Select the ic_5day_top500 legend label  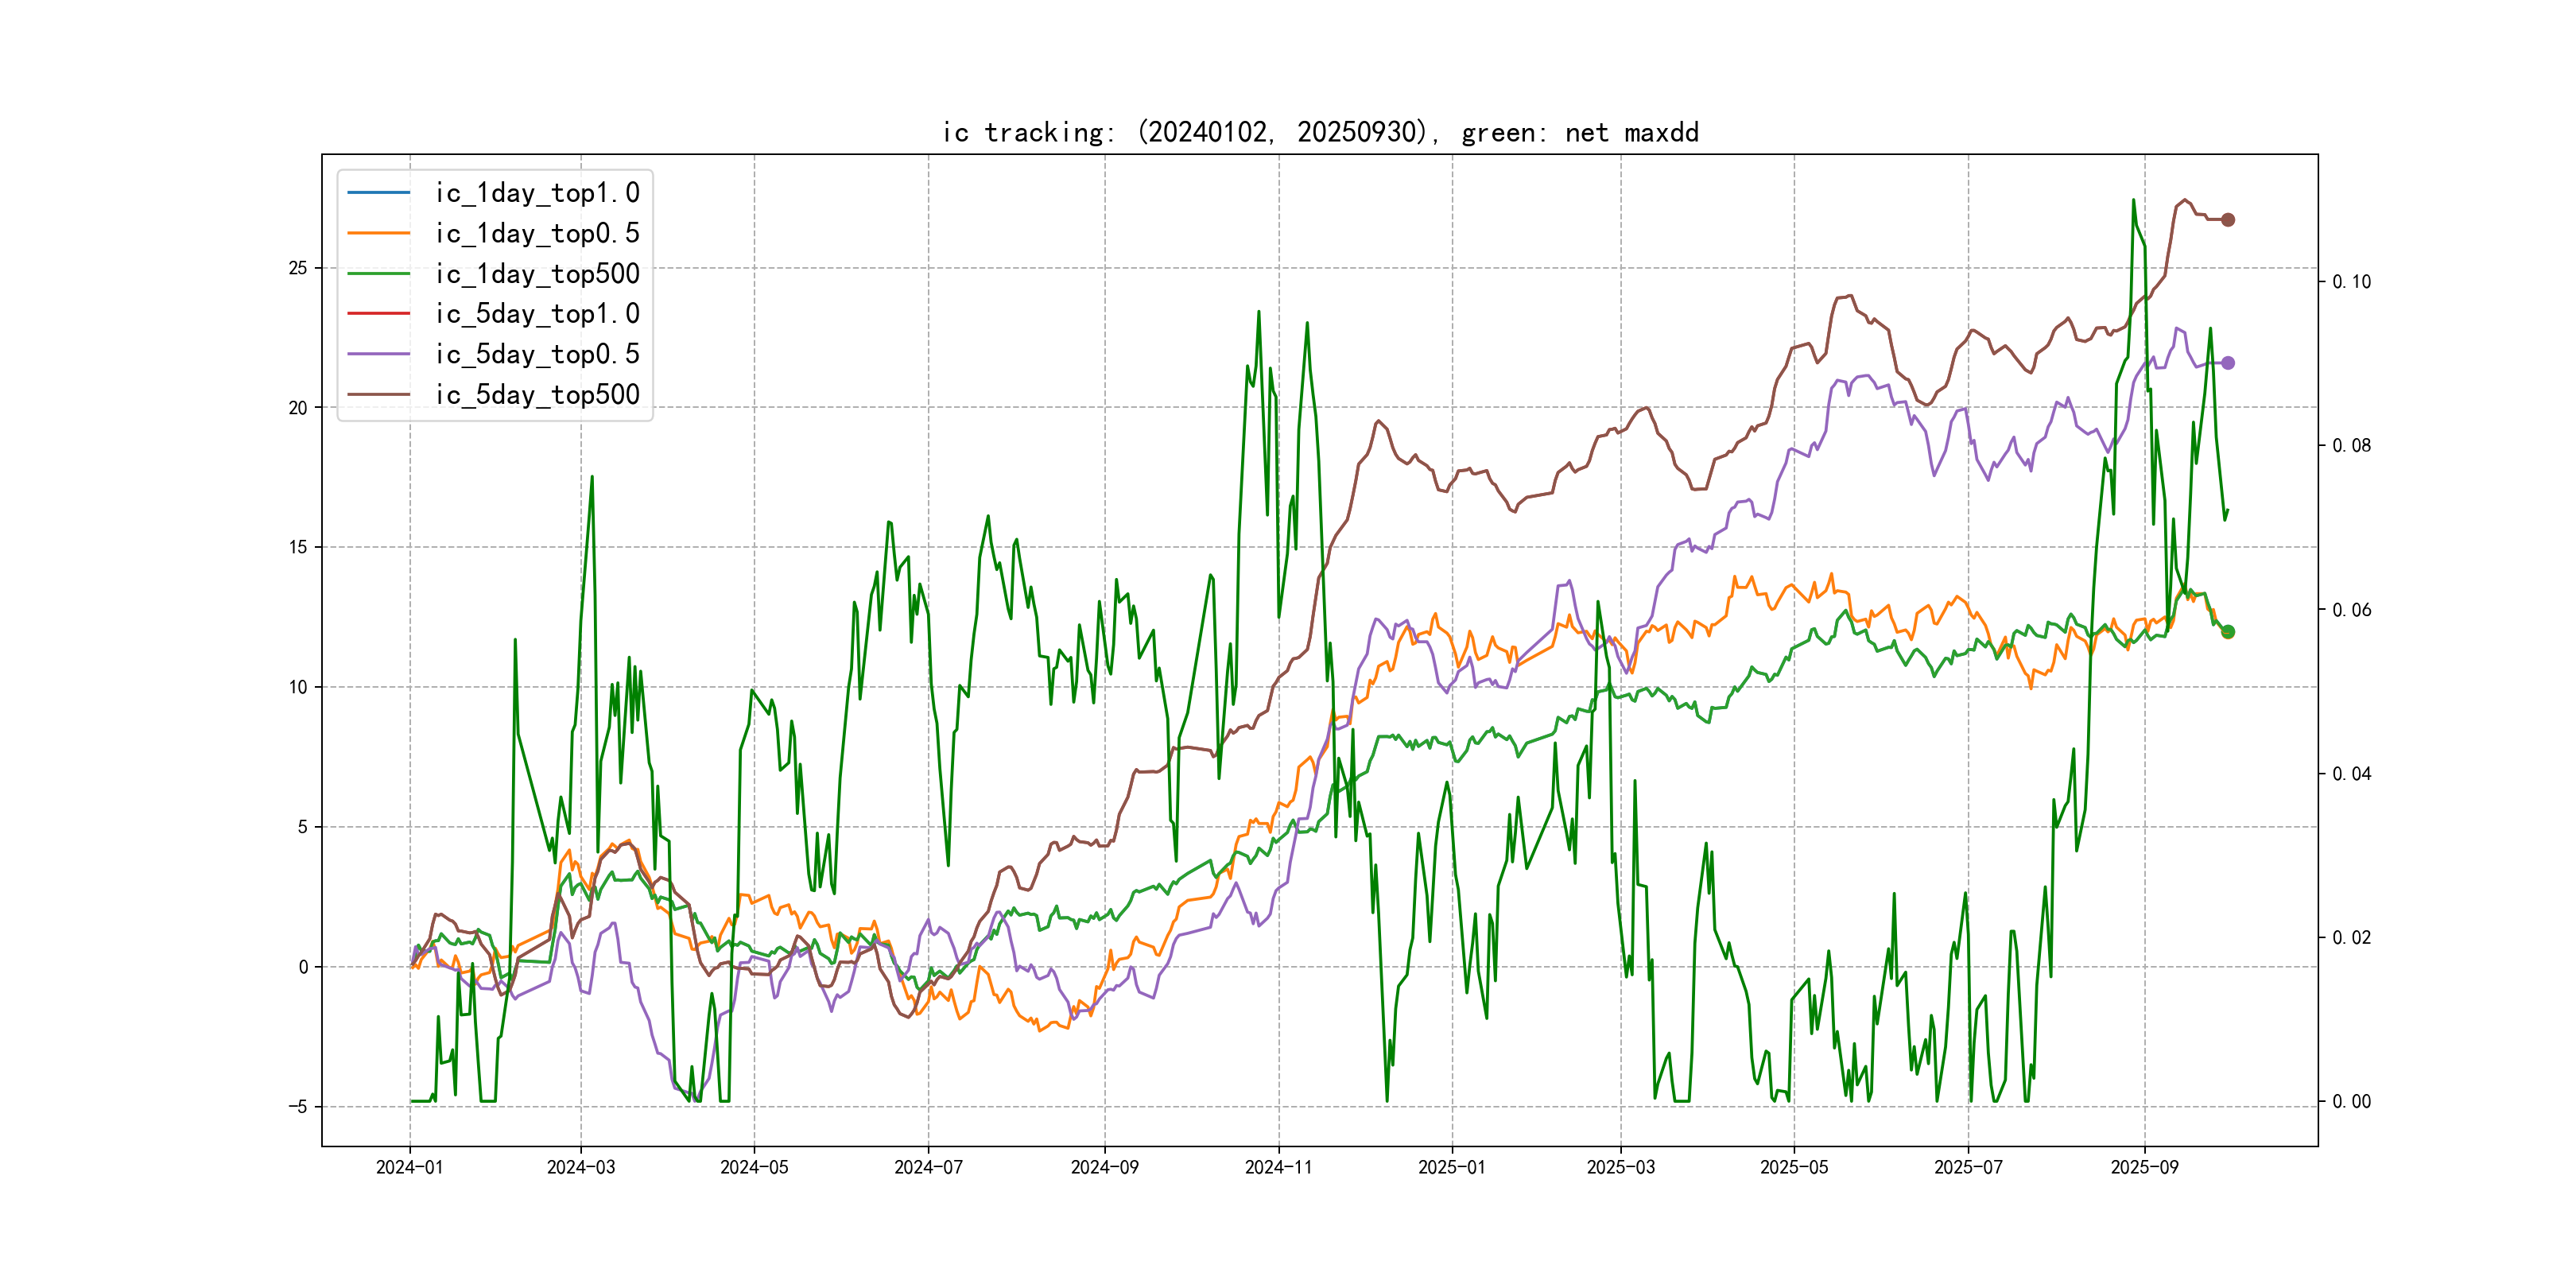coord(537,394)
